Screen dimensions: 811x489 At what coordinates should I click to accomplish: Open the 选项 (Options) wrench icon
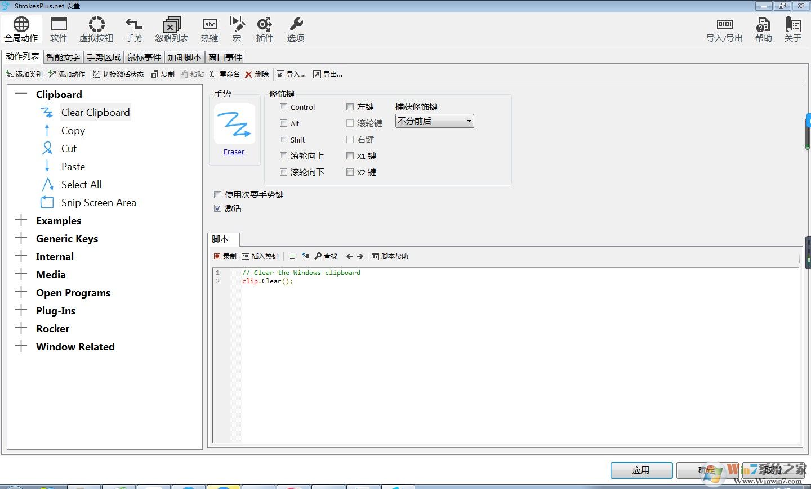295,29
